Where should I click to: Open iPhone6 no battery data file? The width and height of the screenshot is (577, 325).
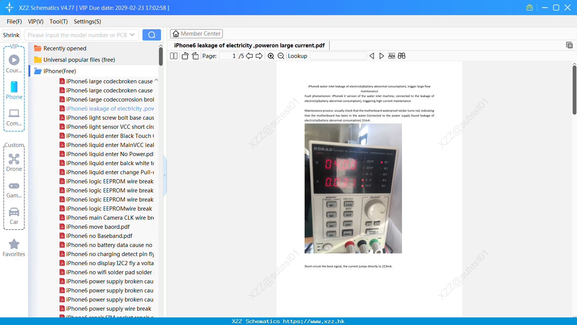coord(106,245)
